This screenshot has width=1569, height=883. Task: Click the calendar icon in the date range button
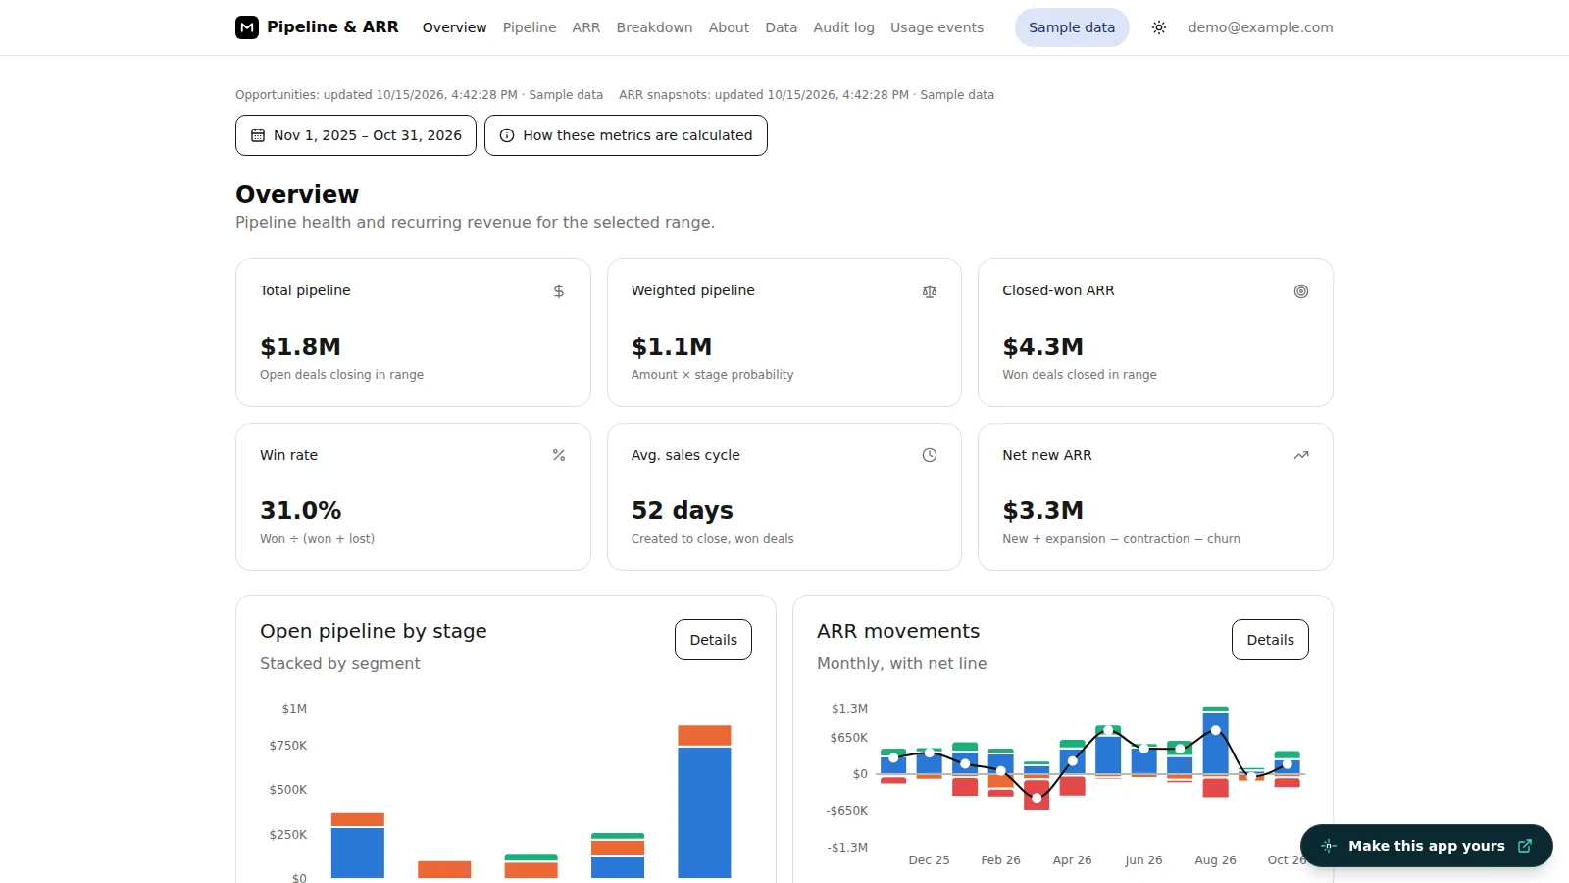[258, 135]
